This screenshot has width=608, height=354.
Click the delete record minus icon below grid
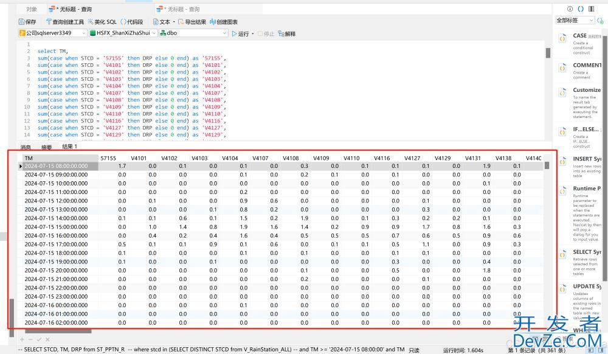pyautogui.click(x=30, y=339)
